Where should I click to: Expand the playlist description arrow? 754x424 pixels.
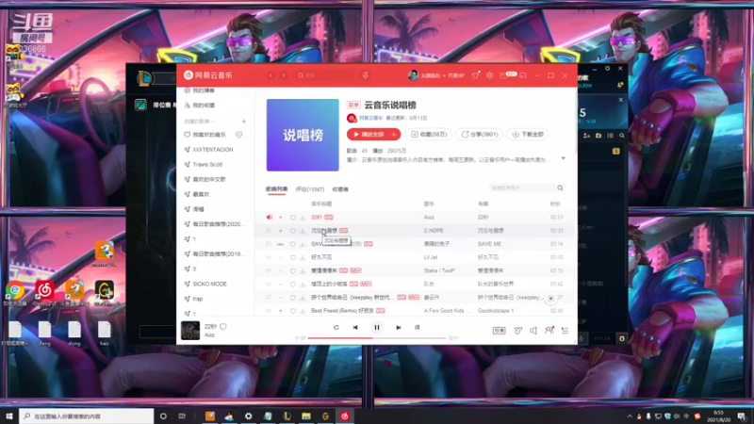[563, 158]
